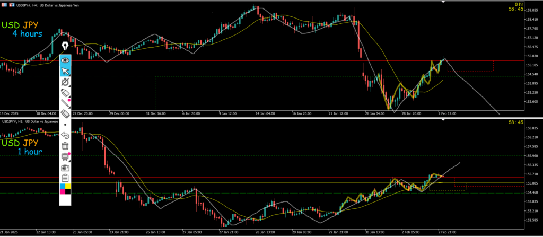Toggle the crossed-out pen tool

65,82
